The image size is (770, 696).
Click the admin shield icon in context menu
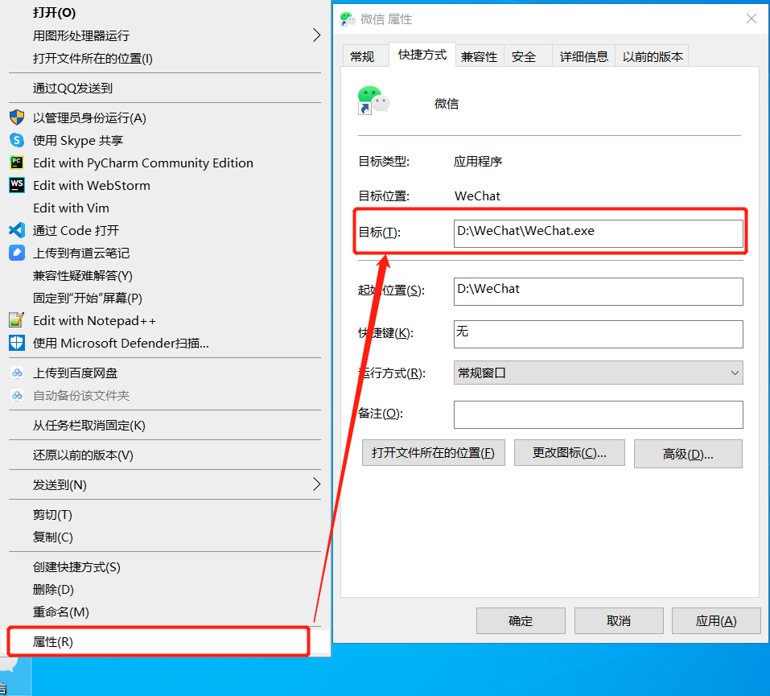pyautogui.click(x=17, y=117)
